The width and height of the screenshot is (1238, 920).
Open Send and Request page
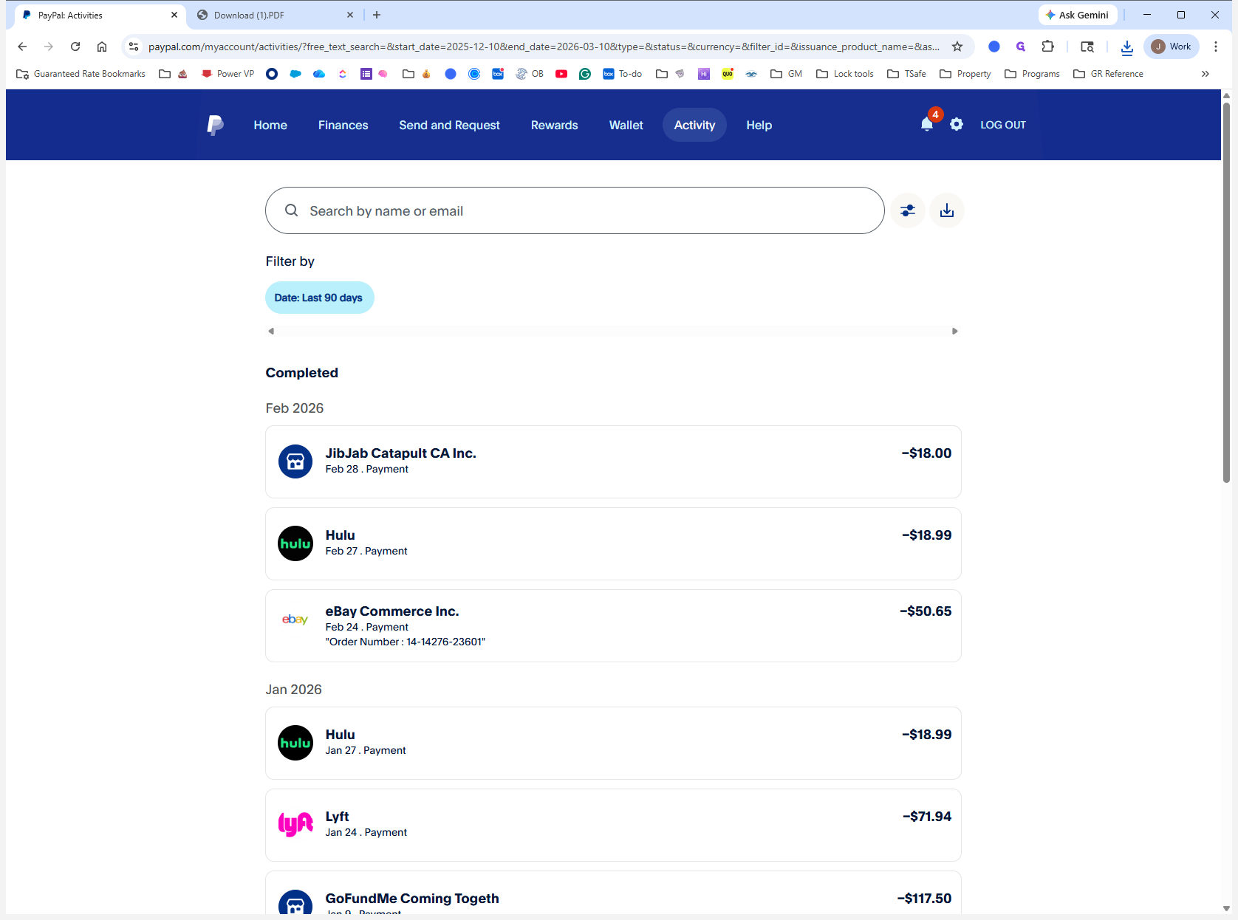click(449, 125)
